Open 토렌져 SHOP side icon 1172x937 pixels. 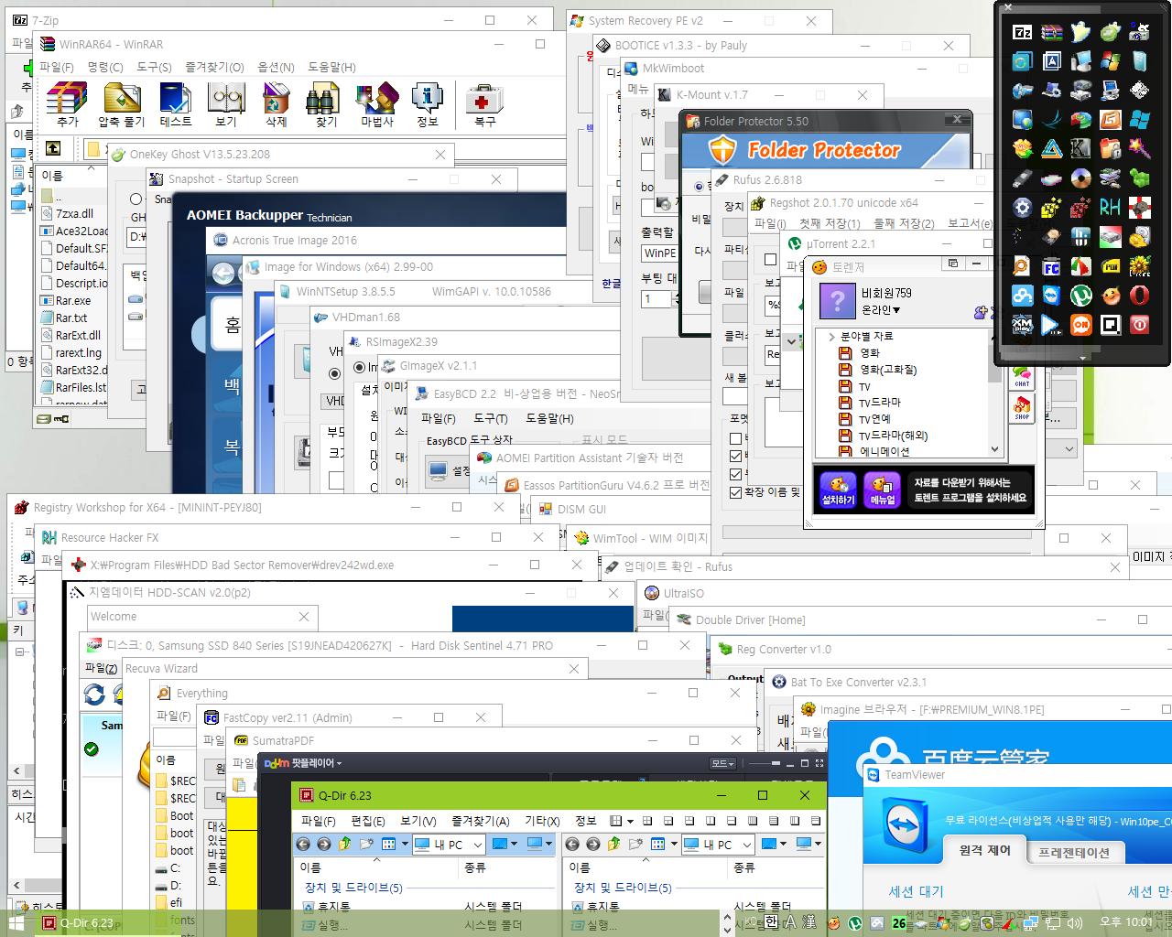click(1022, 408)
